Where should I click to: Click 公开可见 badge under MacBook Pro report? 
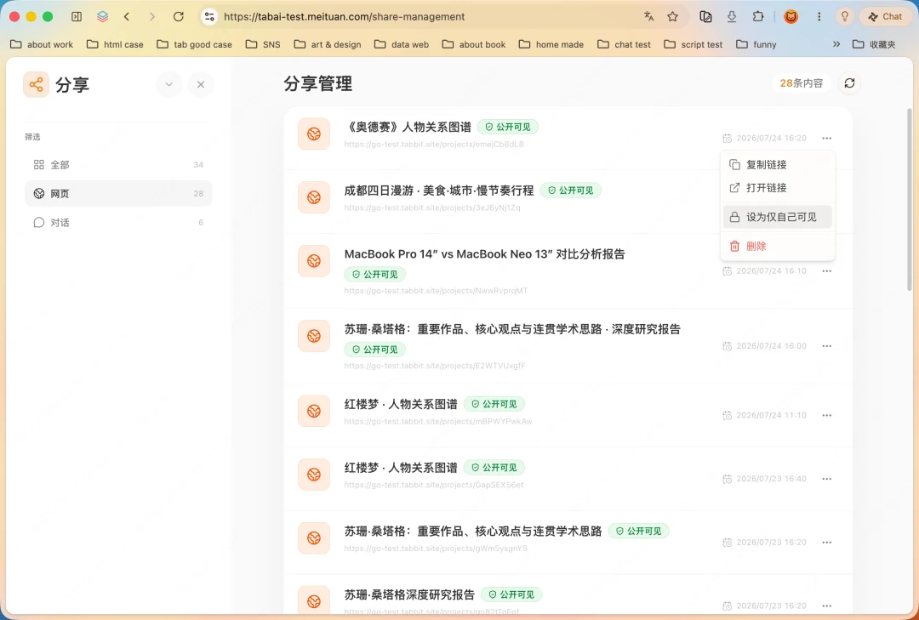pos(374,274)
